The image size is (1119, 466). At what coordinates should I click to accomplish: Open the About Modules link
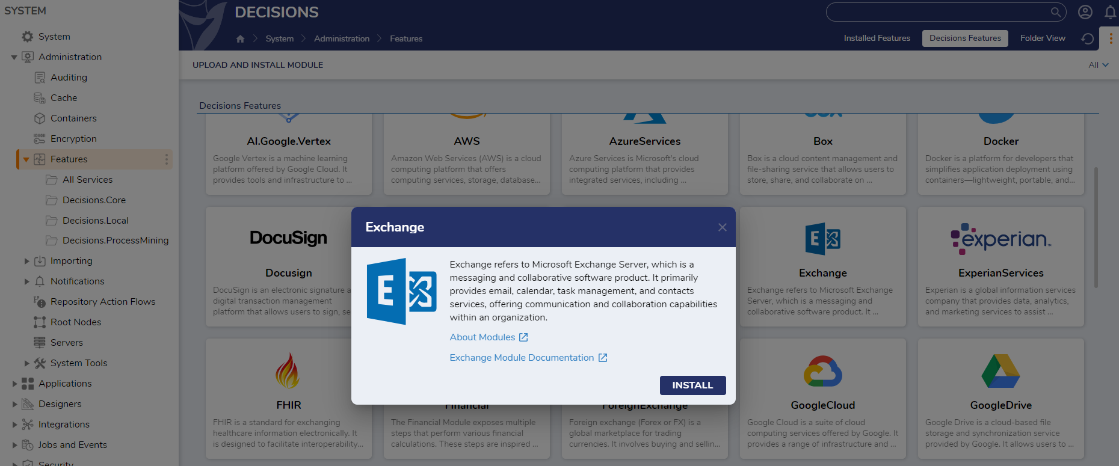(x=489, y=337)
